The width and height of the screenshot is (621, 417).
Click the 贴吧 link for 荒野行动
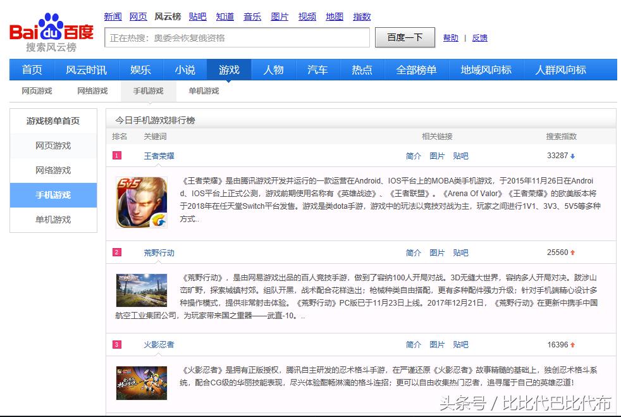(461, 252)
